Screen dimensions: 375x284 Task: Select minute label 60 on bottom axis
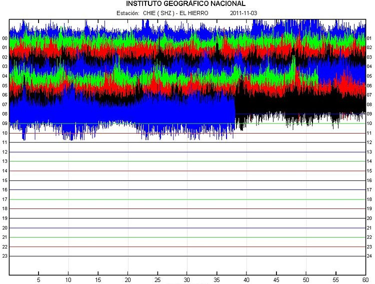tap(365, 279)
